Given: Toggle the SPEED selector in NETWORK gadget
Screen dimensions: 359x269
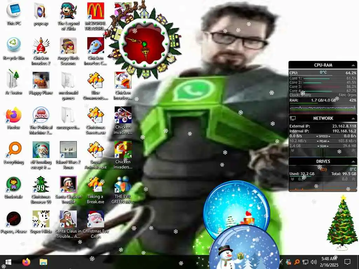Looking at the screenshot, I should [323, 136].
